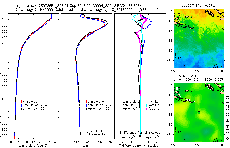Click the 'Argo Australia' credit text
Screen dimensions: 230x148
(94, 131)
